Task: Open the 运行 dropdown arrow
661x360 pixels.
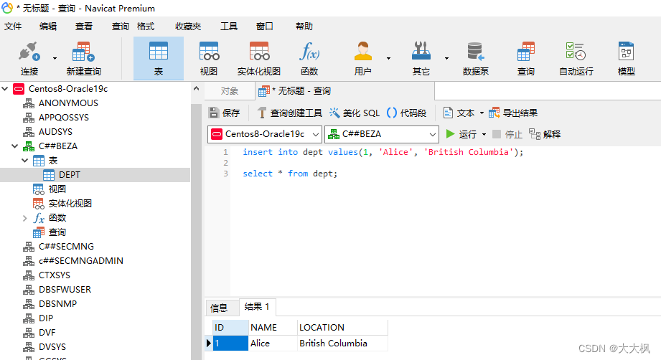Action: coord(484,135)
